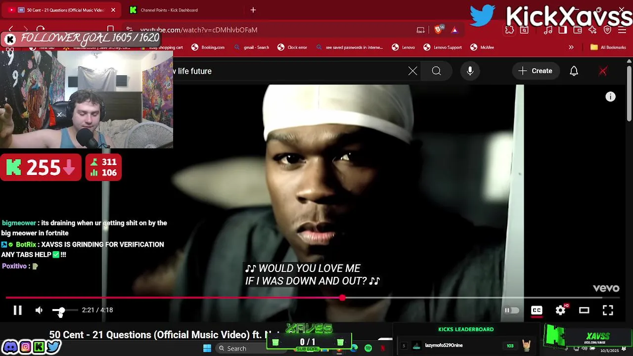Clear the YouTube search box
Image resolution: width=633 pixels, height=356 pixels.
[x=413, y=71]
